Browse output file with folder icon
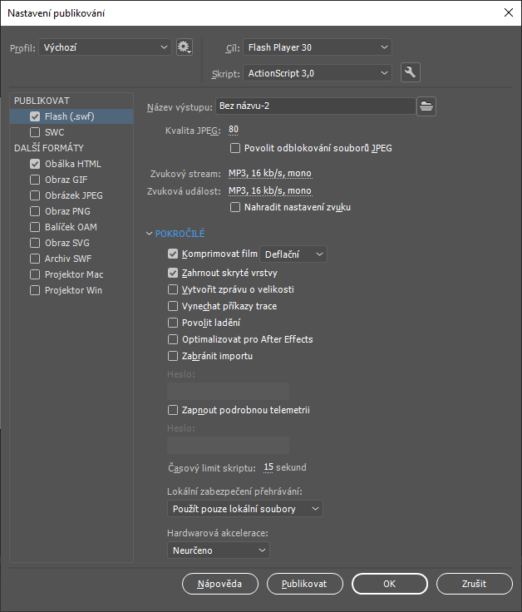The height and width of the screenshot is (612, 522). [426, 106]
